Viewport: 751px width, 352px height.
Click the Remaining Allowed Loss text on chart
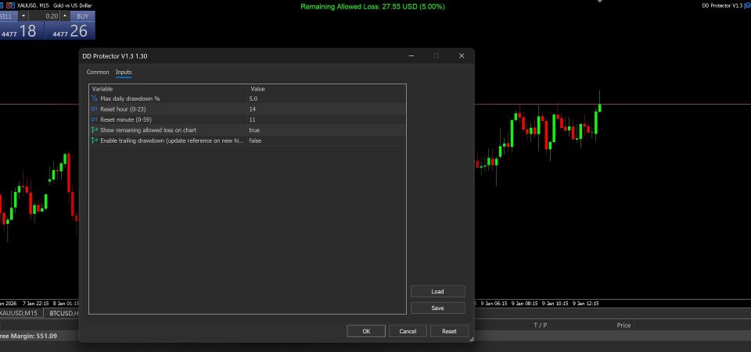[x=372, y=7]
